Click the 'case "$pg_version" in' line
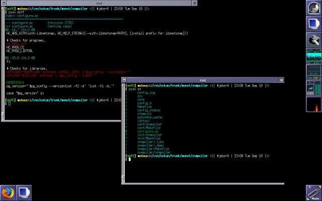Screen dimensions: 322x201 point(25,93)
